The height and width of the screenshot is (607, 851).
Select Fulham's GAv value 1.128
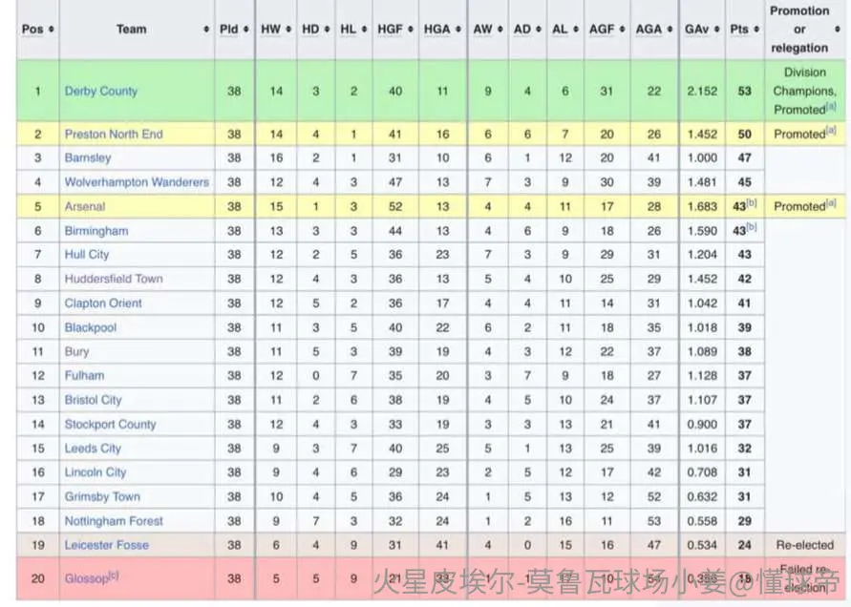702,375
